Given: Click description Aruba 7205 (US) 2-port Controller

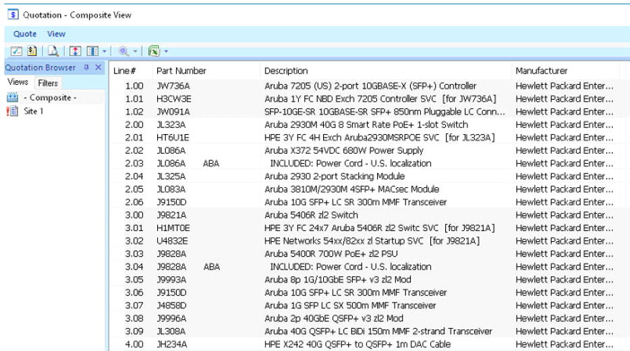Looking at the screenshot, I should tap(370, 86).
